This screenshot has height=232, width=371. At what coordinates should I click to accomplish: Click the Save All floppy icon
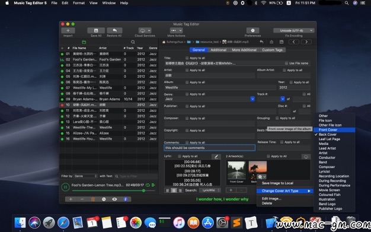pyautogui.click(x=96, y=30)
